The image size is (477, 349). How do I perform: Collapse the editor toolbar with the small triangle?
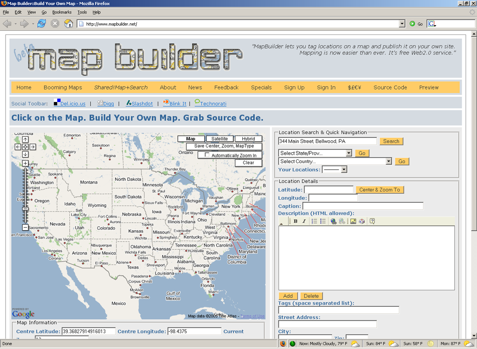click(x=281, y=224)
